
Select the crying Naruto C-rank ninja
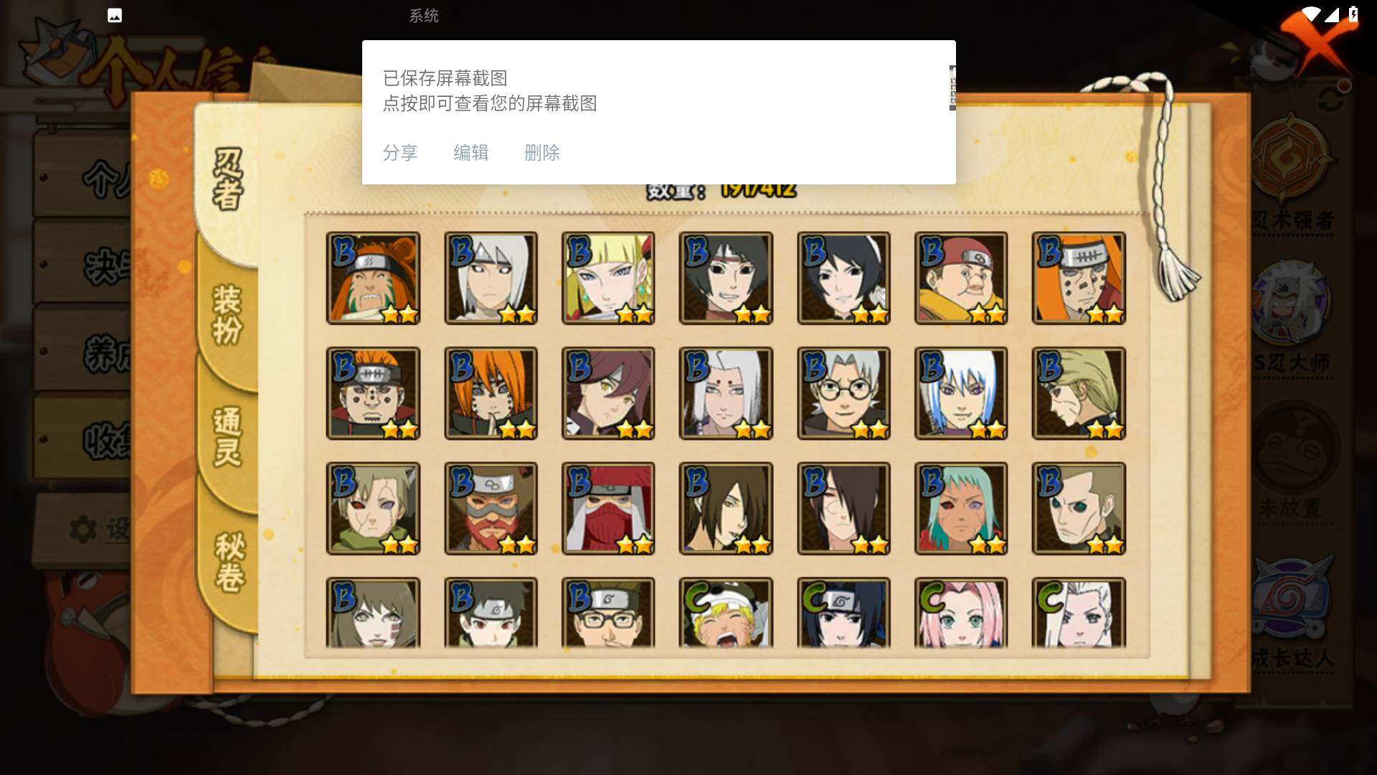point(726,614)
